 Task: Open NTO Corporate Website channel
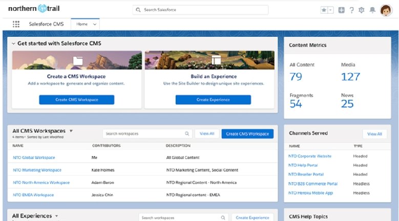310,156
